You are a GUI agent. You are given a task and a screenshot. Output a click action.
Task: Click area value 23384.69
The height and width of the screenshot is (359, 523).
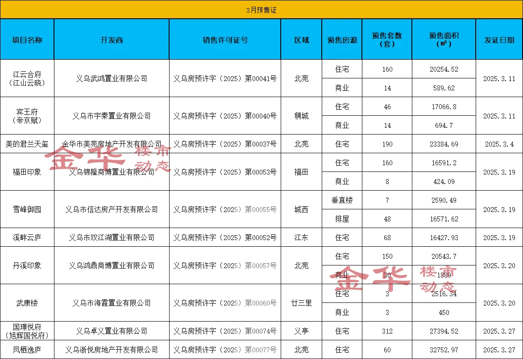tap(444, 144)
